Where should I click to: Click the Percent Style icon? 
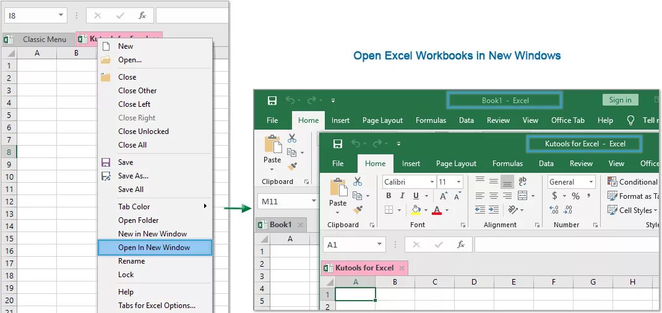pos(575,196)
